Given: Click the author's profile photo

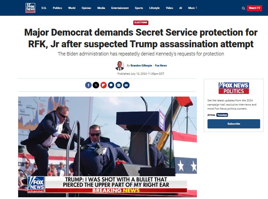Looking at the screenshot, I should (120, 66).
